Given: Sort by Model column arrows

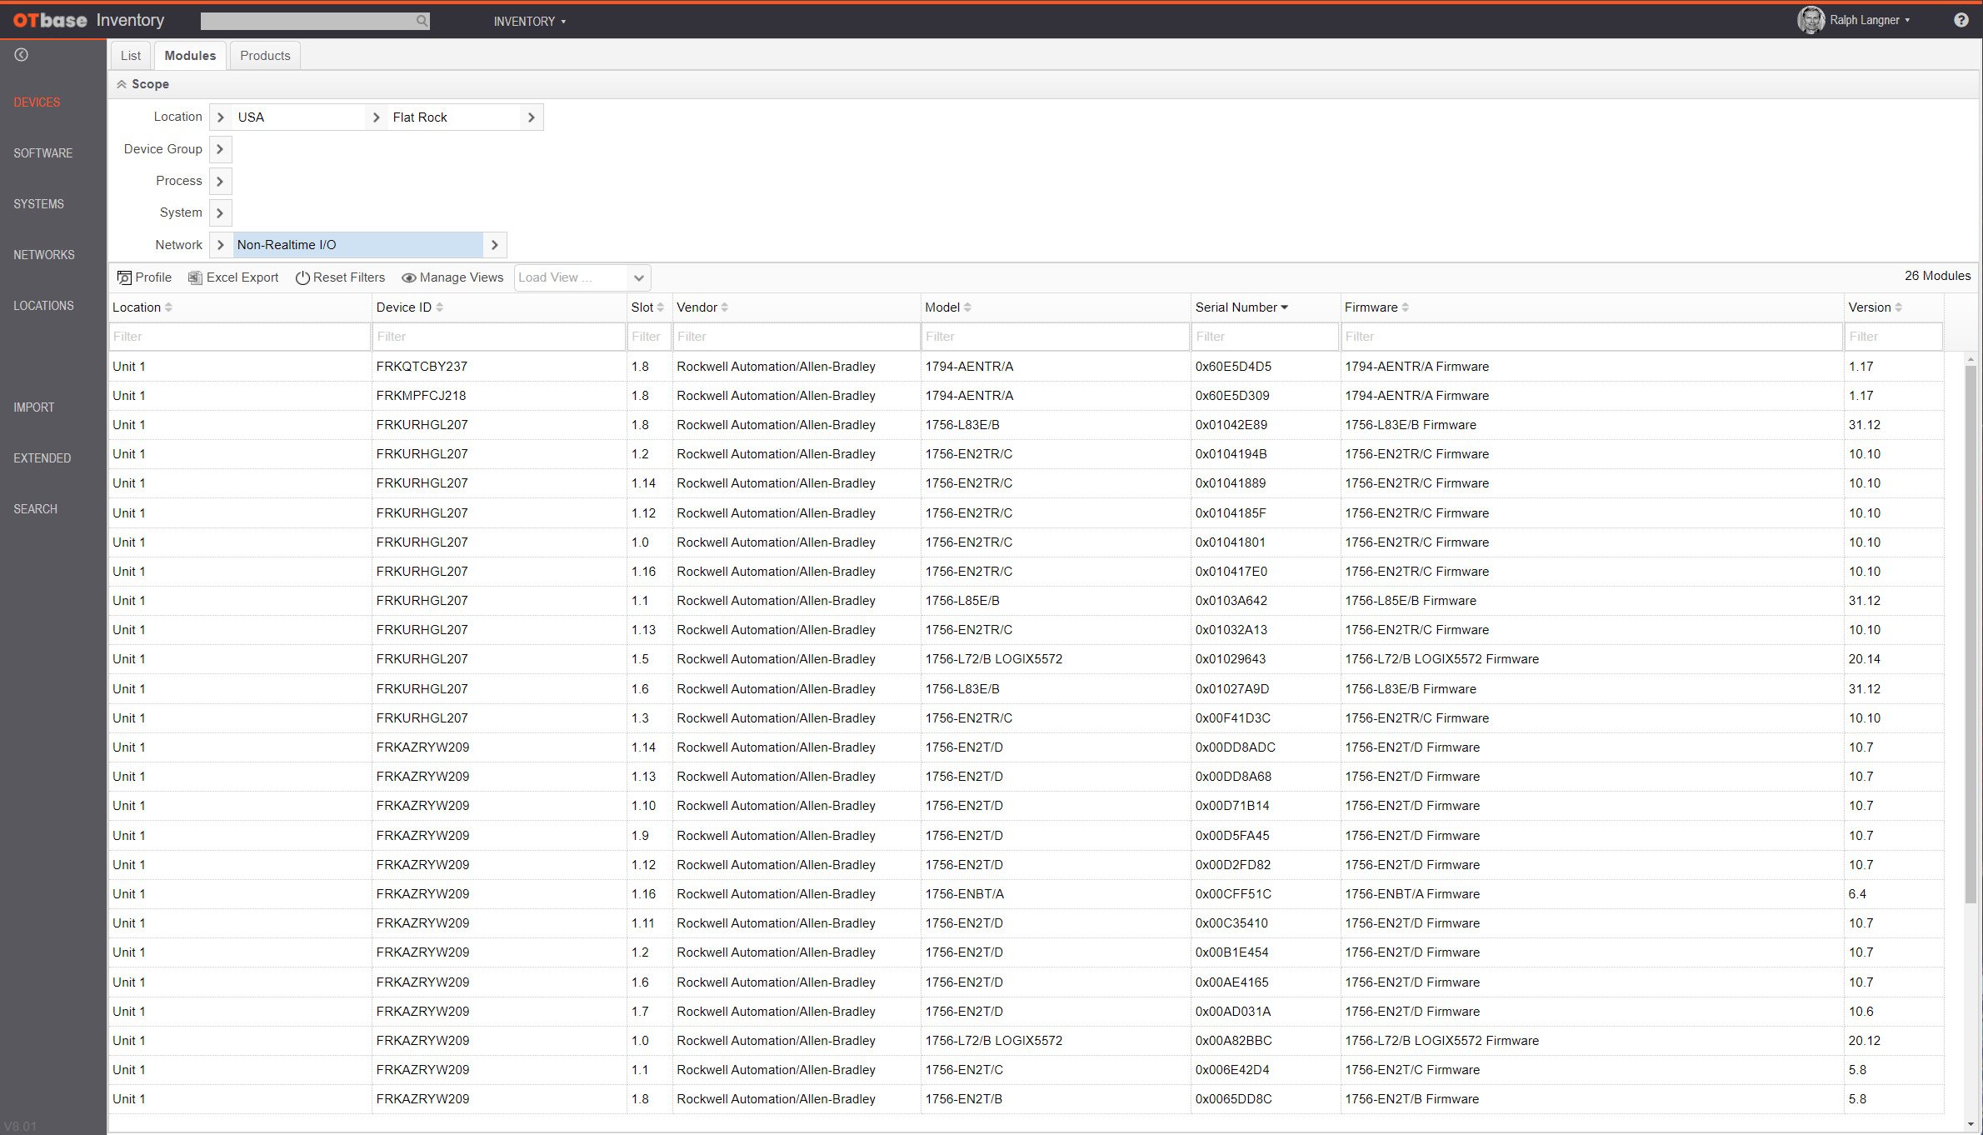Looking at the screenshot, I should point(967,307).
